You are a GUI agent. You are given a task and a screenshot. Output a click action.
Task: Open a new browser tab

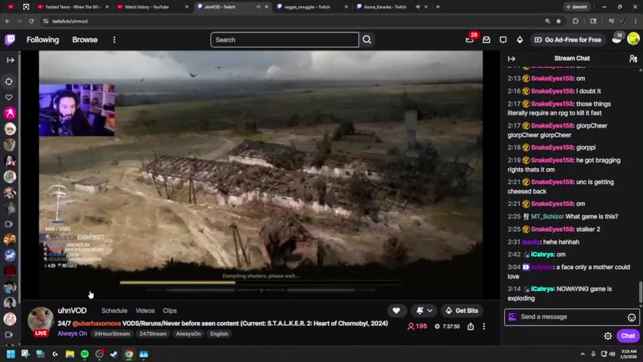click(438, 7)
